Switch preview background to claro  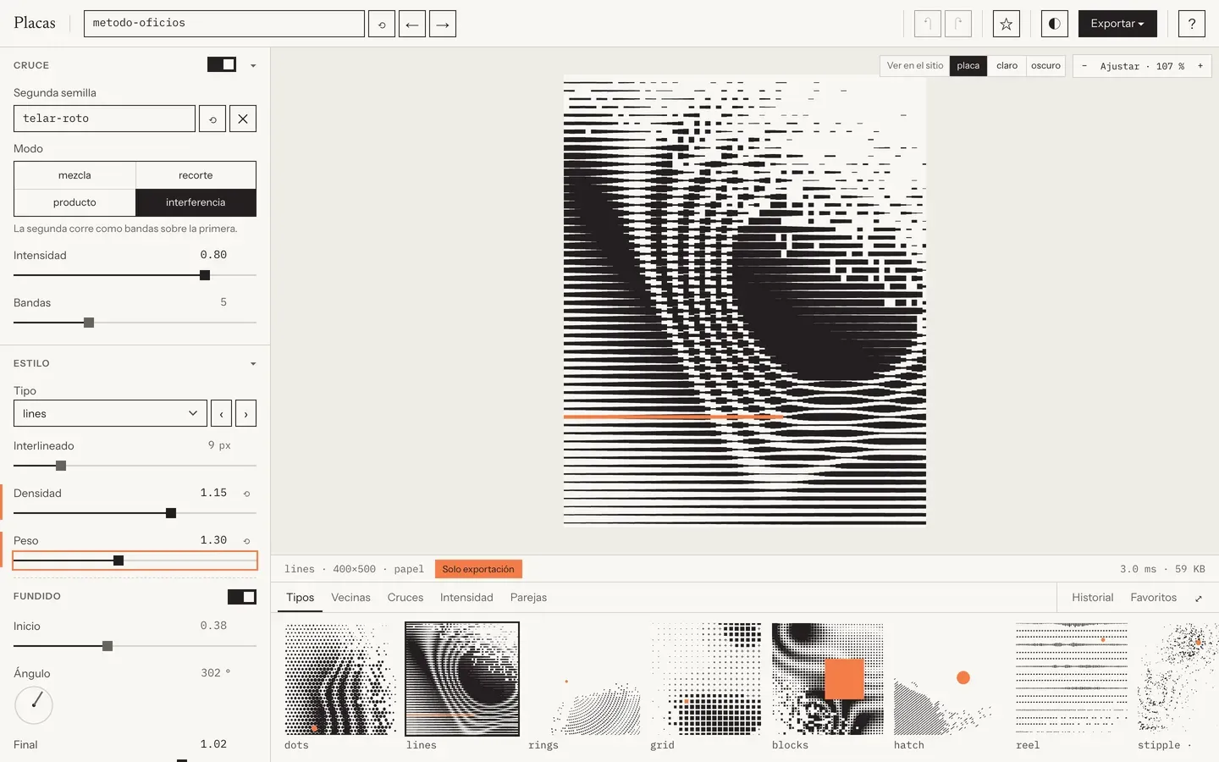(x=1007, y=66)
